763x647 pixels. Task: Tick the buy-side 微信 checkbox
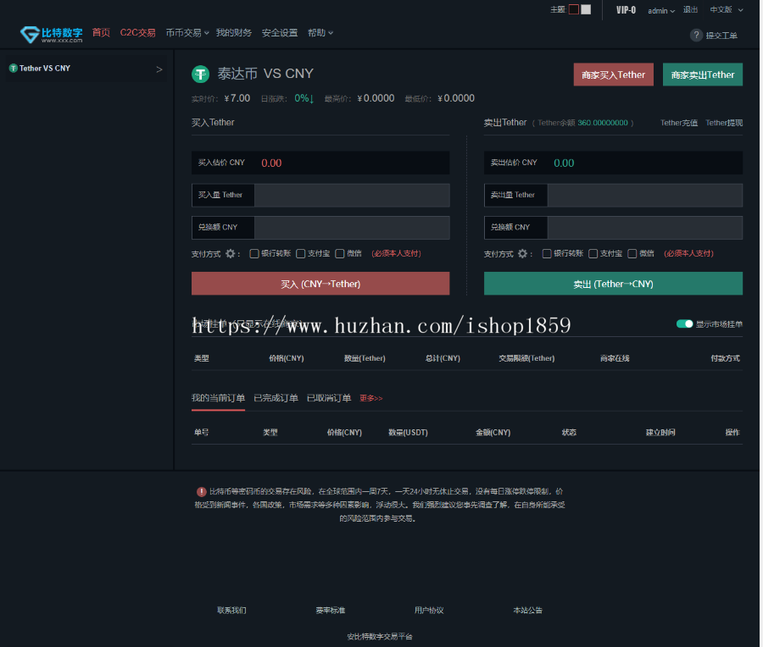coord(340,253)
